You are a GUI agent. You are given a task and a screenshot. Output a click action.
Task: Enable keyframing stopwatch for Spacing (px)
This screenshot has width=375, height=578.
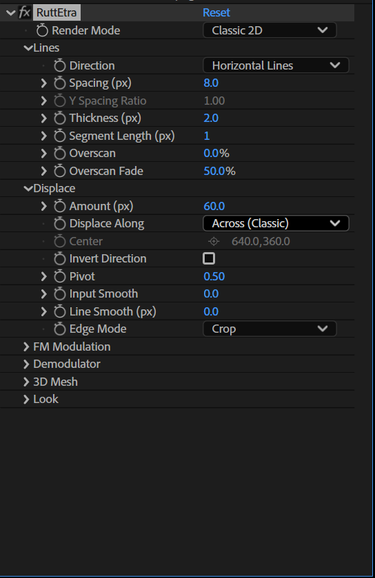click(x=60, y=83)
